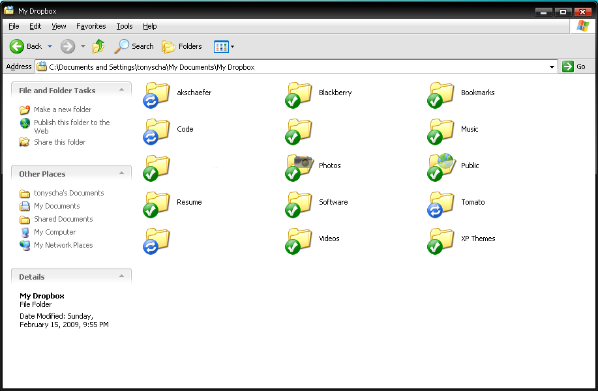This screenshot has height=391, width=598.
Task: Collapse the File and Folder Tasks panel
Action: (x=121, y=90)
